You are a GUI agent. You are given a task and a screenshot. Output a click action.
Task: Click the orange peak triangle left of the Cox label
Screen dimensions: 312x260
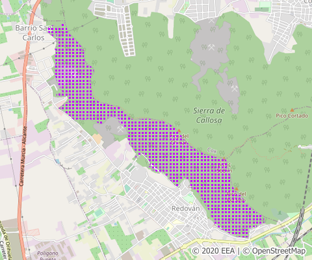point(179,131)
